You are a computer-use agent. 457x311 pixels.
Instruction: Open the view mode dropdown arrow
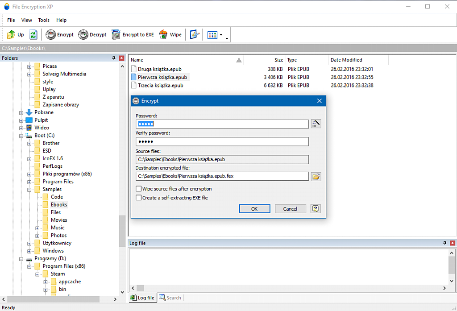pyautogui.click(x=221, y=35)
